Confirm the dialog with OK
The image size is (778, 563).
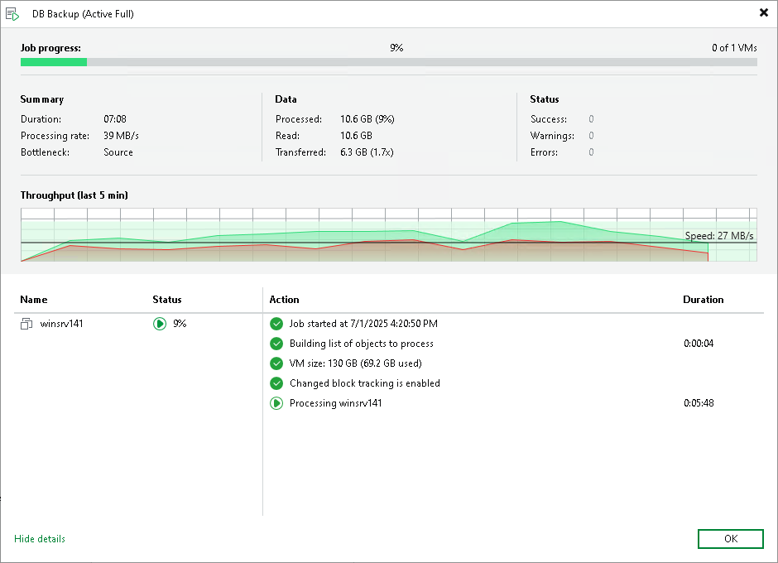(x=730, y=539)
